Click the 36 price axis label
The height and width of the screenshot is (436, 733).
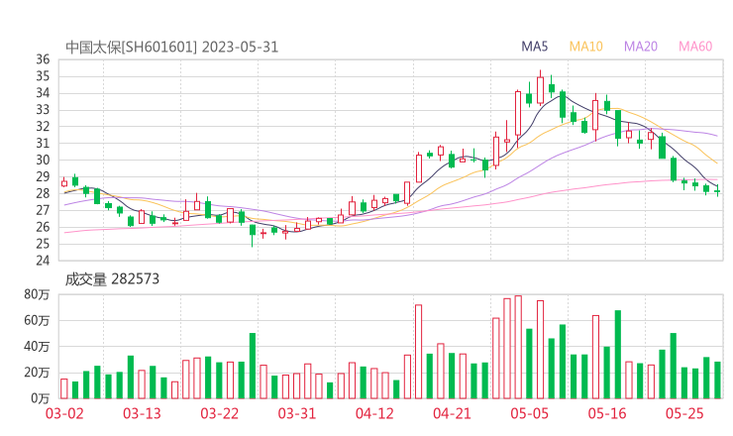point(43,59)
